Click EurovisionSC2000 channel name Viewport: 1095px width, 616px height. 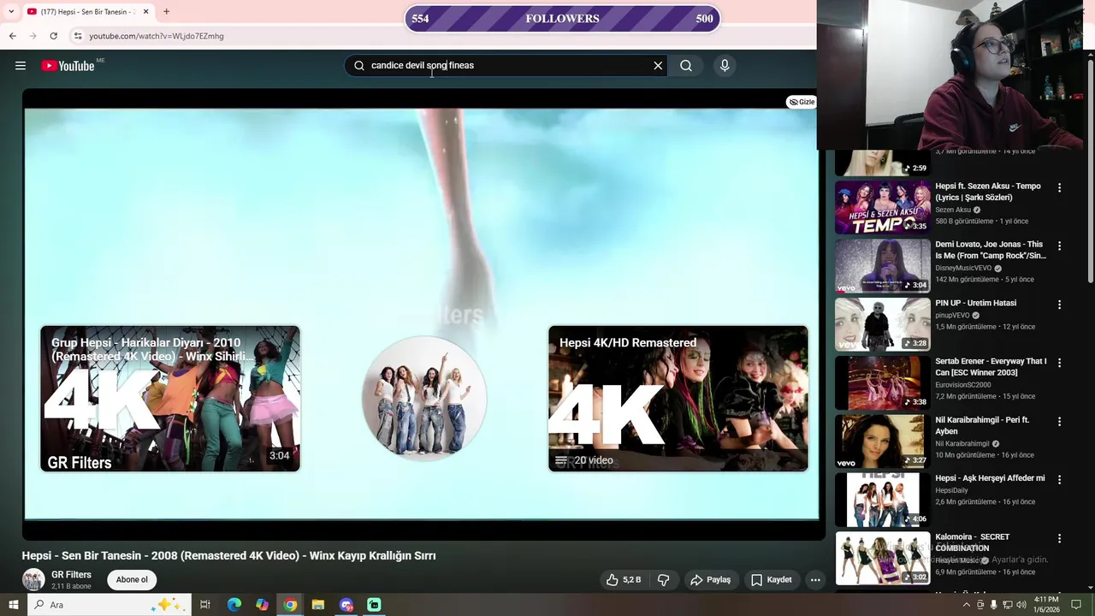tap(963, 385)
